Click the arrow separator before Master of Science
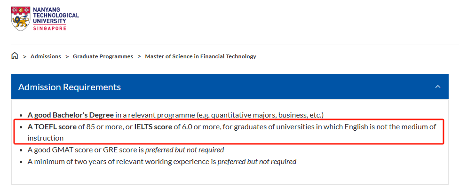Viewport: 459px width, 189px height. [x=139, y=56]
